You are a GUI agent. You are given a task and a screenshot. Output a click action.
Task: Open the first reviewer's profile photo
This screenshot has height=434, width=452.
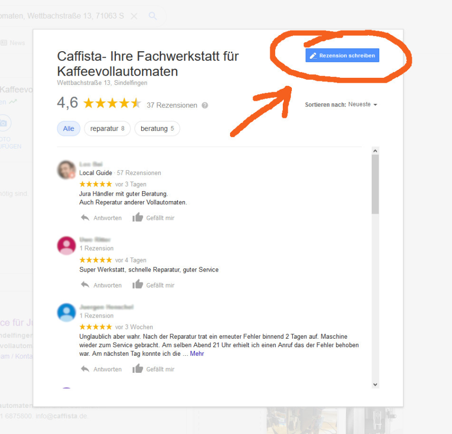67,170
